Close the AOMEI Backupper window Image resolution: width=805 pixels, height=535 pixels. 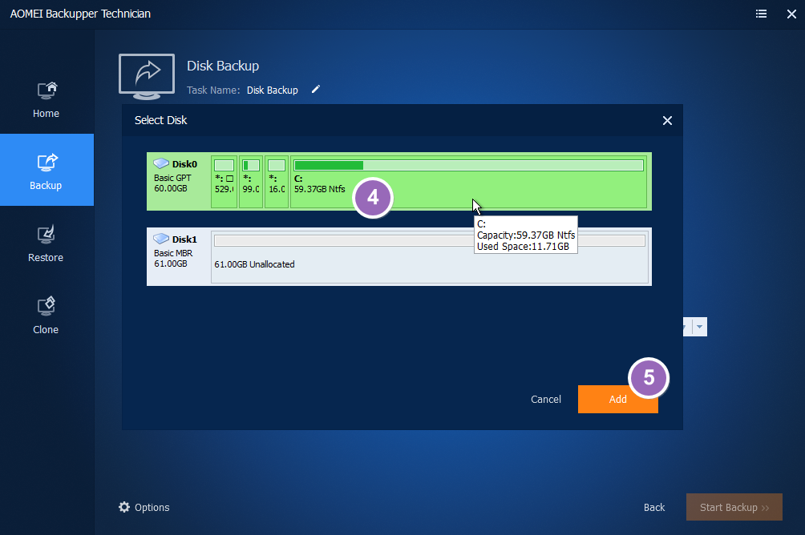click(791, 14)
